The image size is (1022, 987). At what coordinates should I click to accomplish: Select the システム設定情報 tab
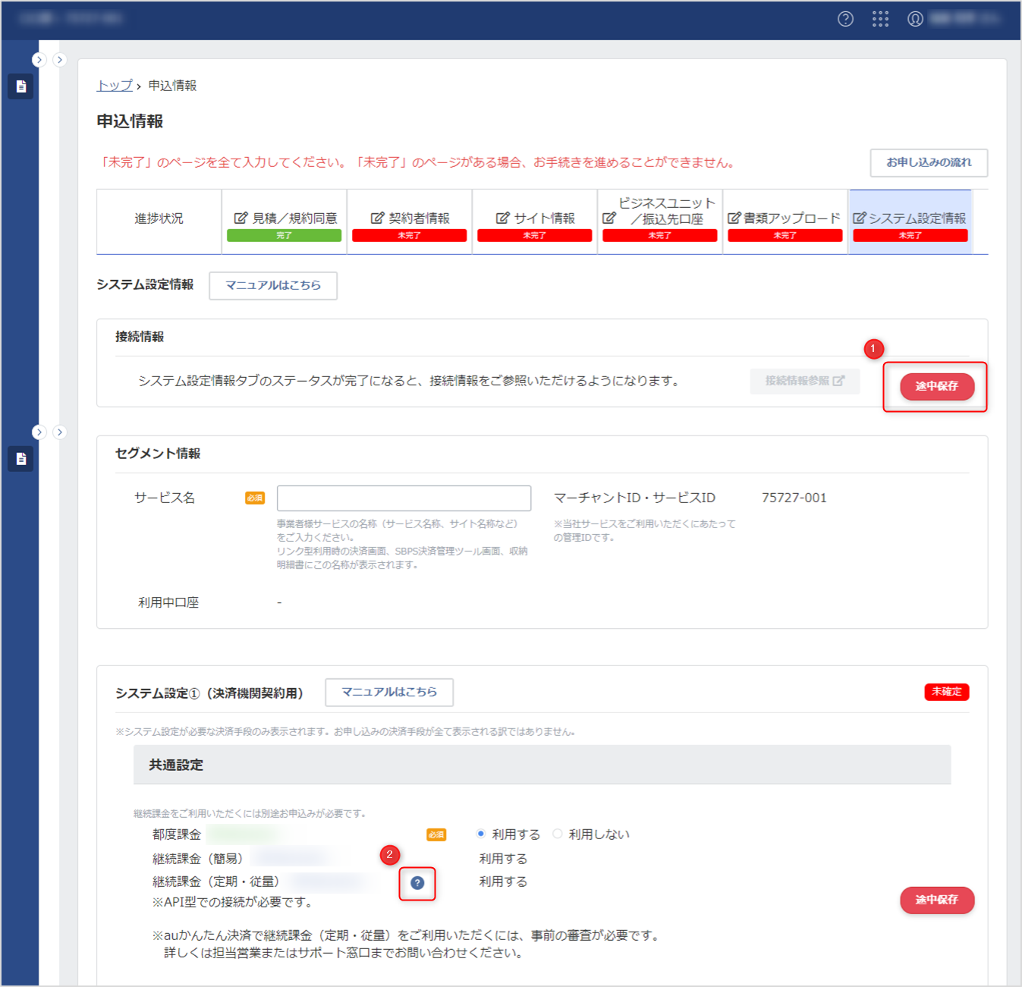910,222
